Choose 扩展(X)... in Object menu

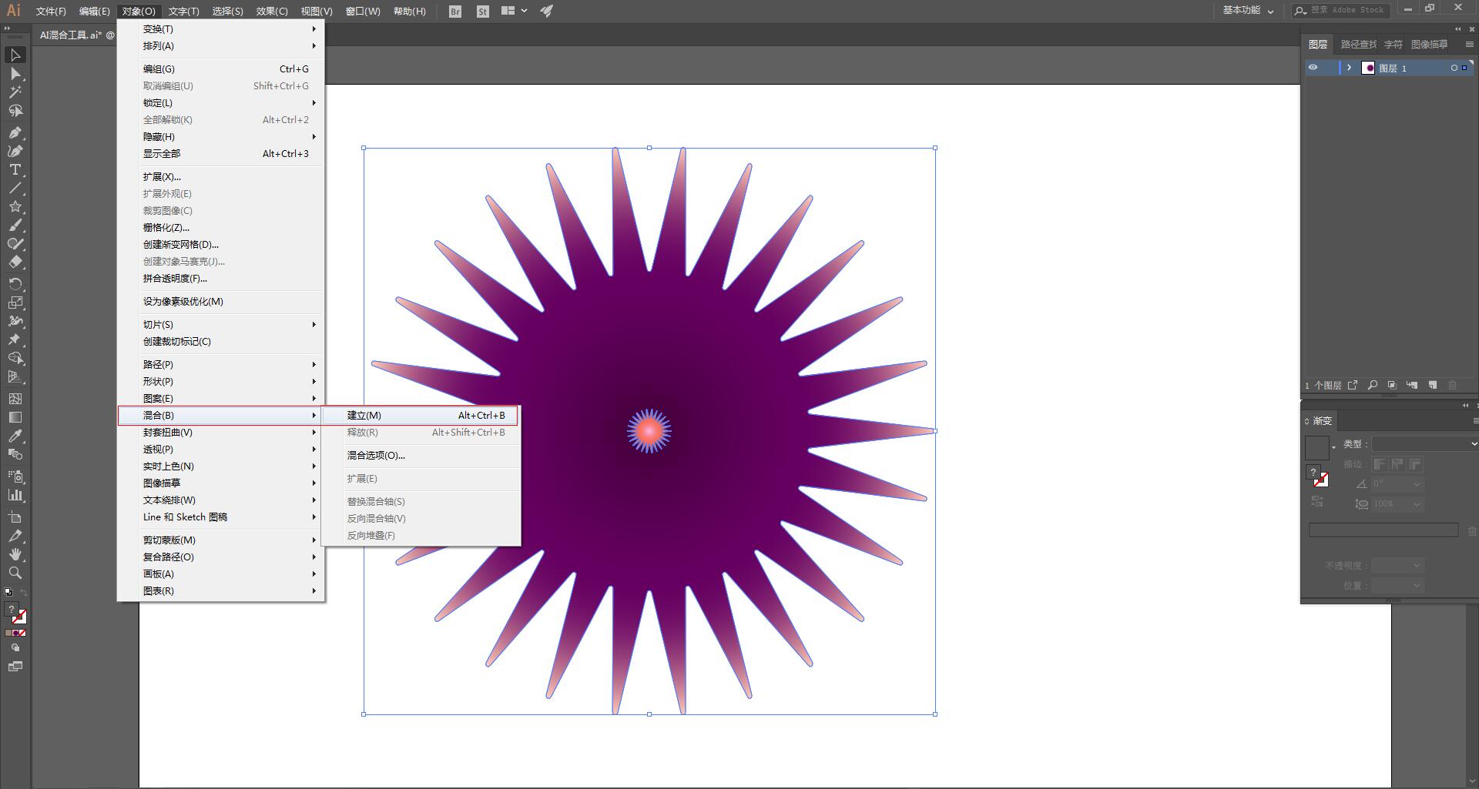(221, 177)
